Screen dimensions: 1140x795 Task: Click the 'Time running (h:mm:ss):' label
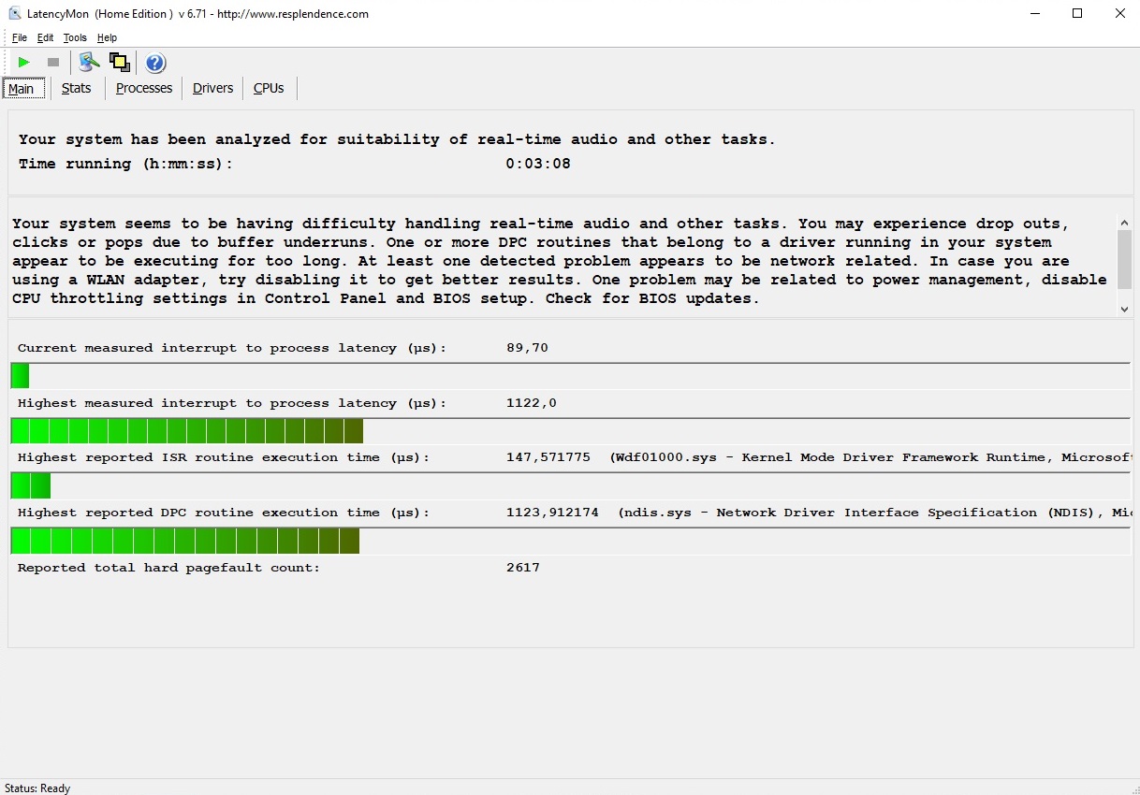(x=125, y=164)
